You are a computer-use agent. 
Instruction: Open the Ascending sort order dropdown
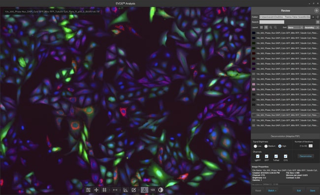click(312, 28)
